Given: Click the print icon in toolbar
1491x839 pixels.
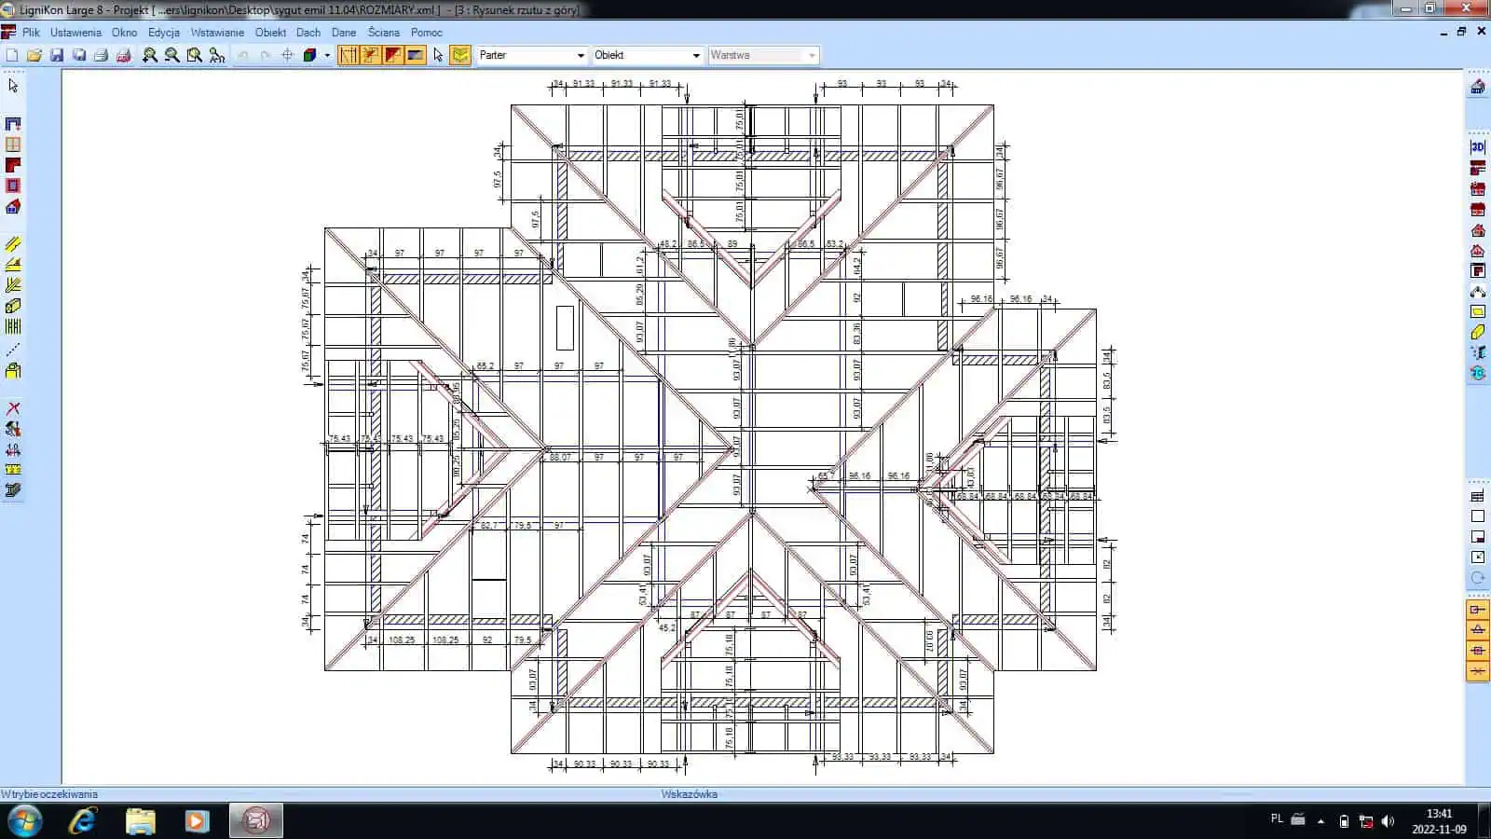Looking at the screenshot, I should click(x=102, y=56).
